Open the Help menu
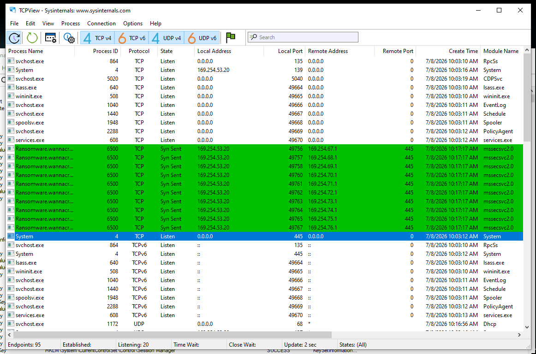Image resolution: width=536 pixels, height=354 pixels. (x=155, y=24)
